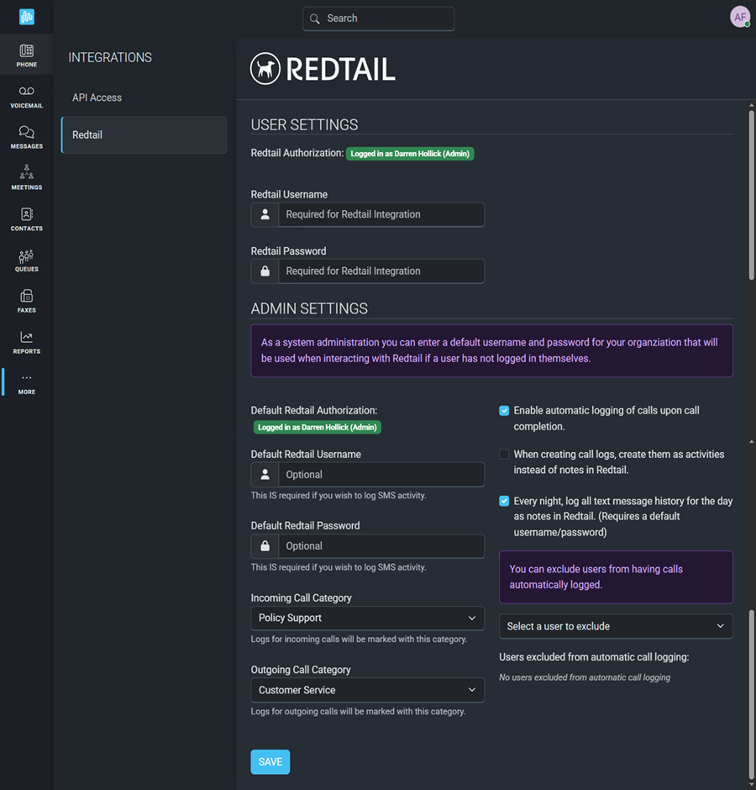Image resolution: width=756 pixels, height=790 pixels.
Task: Click the AF user avatar
Action: [739, 17]
